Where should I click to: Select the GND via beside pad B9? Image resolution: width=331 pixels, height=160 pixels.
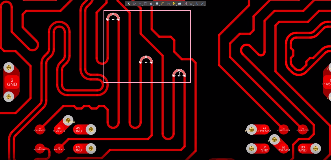coord(91,149)
